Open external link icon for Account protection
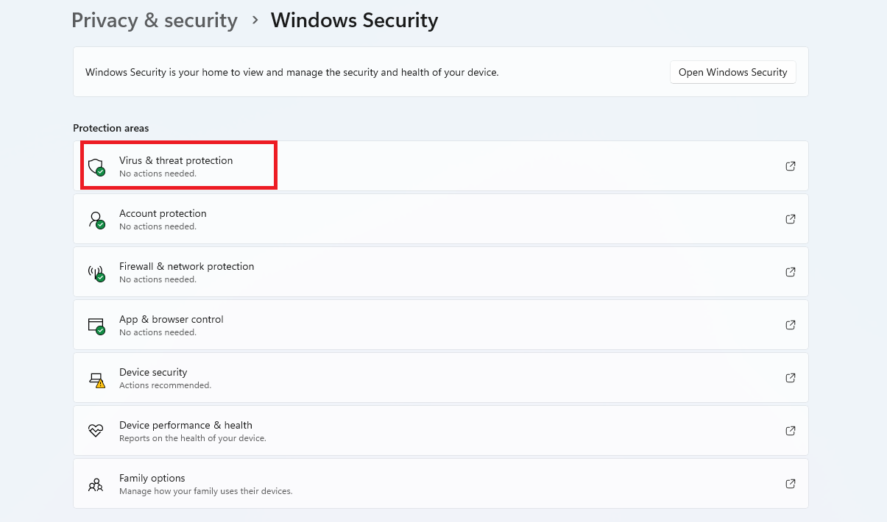The height and width of the screenshot is (522, 887). [x=791, y=219]
